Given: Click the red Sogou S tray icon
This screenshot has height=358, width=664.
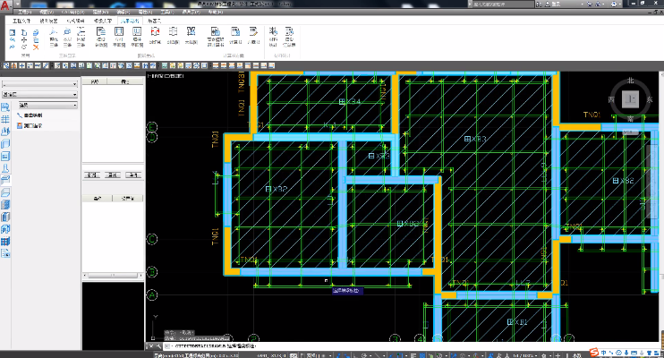Looking at the screenshot, I should [x=594, y=353].
